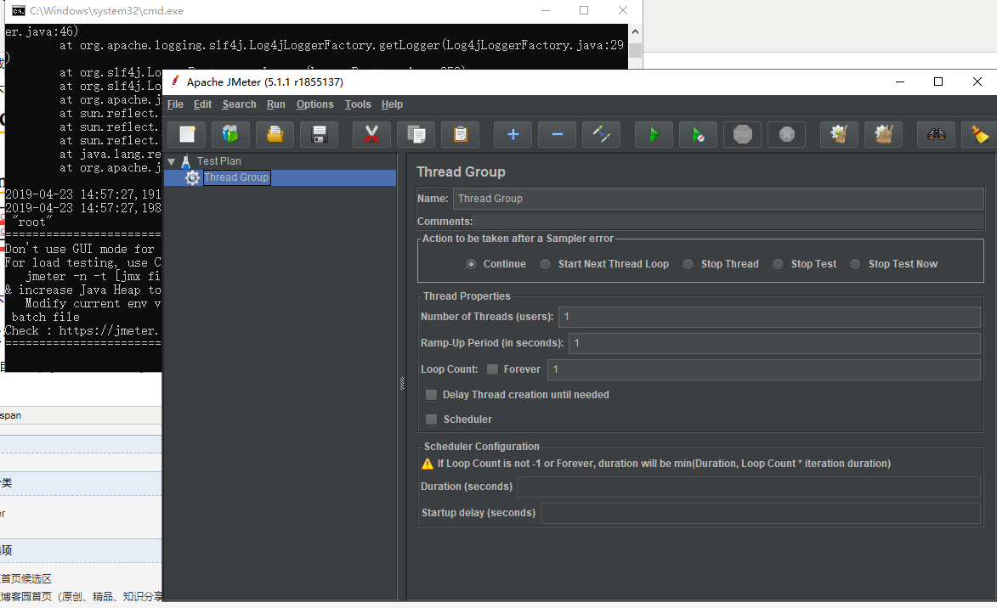
Task: Maximize the cmd.exe window
Action: pos(584,10)
